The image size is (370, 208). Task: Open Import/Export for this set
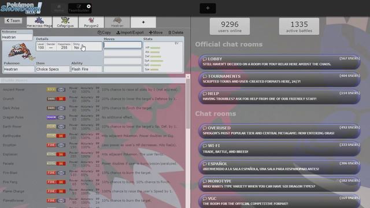[x=129, y=32]
